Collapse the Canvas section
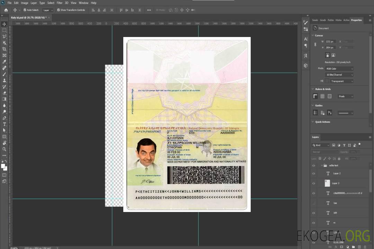Image resolution: width=374 pixels, height=249 pixels. (313, 35)
